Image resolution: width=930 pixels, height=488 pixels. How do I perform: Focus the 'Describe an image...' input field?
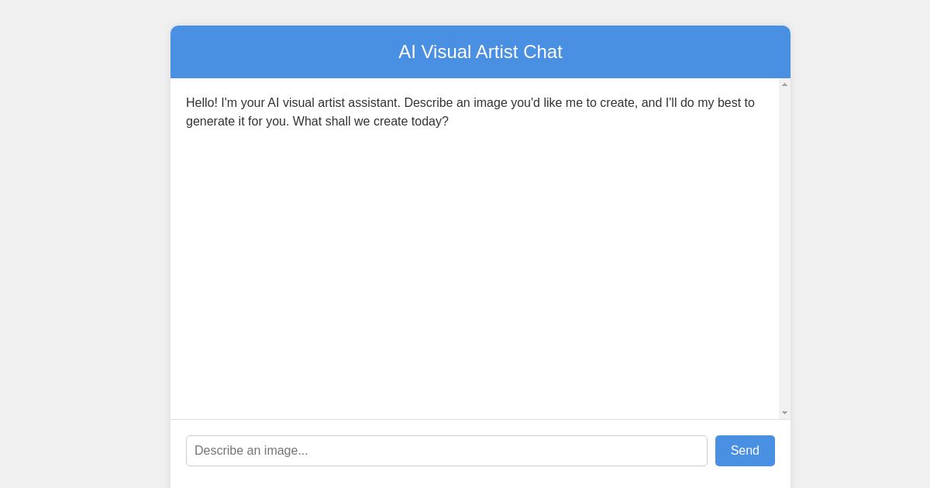446,451
